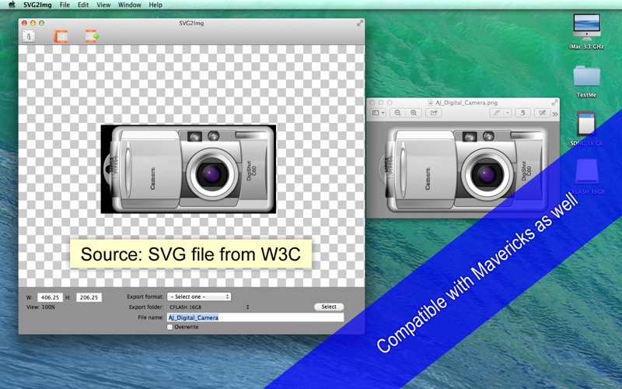Open the Export folder CFLASH 16GB popup
622x389 pixels.
point(208,307)
